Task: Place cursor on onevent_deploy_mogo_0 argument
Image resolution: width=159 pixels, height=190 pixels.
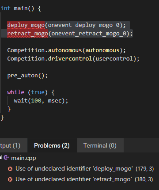Action: (84, 25)
